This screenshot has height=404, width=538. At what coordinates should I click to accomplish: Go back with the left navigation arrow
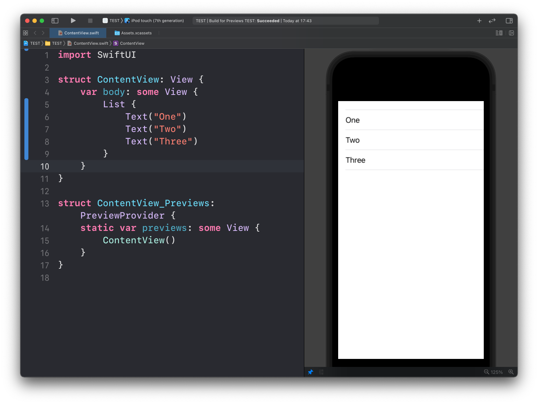[x=35, y=33]
